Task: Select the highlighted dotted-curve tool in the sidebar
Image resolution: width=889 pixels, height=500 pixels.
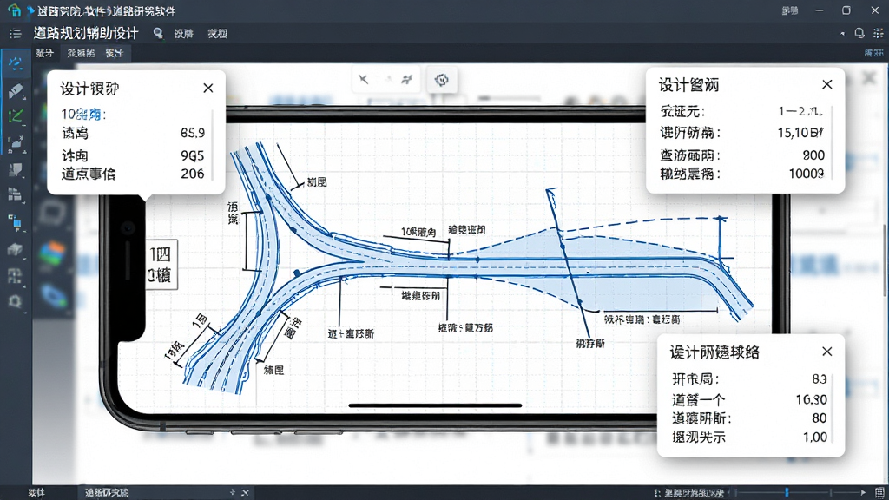Action: [16, 62]
